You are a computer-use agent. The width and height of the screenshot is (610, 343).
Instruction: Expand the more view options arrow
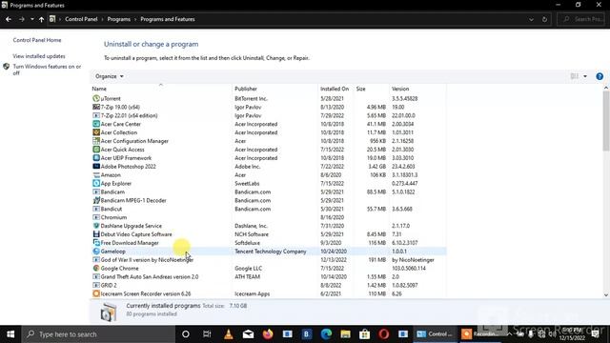(x=585, y=76)
